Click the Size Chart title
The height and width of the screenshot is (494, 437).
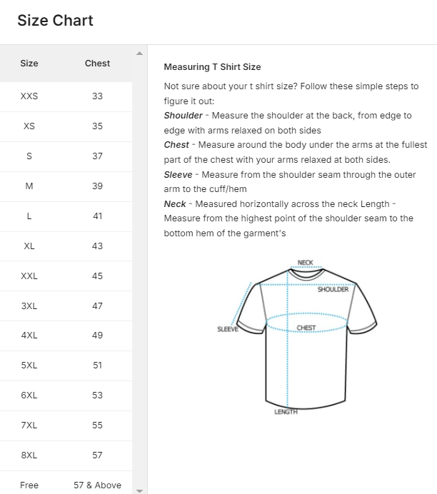point(55,21)
